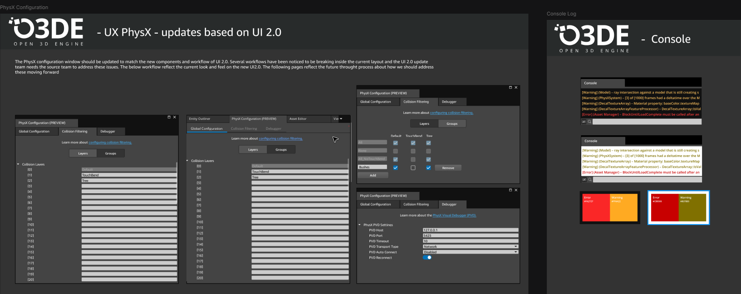Viewport: 741px width, 294px height.
Task: Close the leftmost PhysX Configuration window
Action: 175,117
